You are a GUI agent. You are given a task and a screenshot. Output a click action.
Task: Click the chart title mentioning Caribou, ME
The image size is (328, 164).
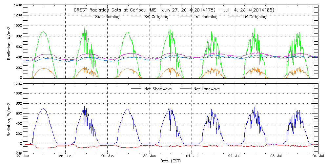(174, 10)
